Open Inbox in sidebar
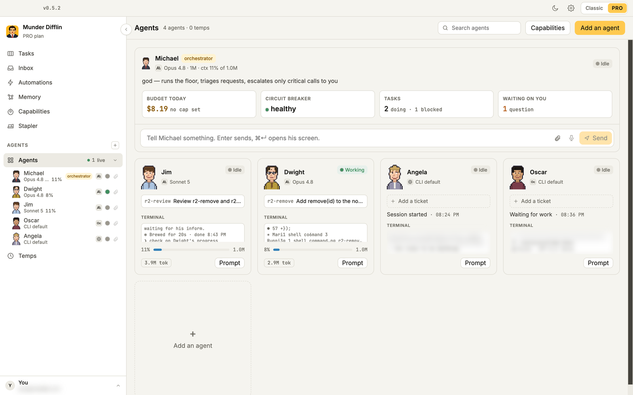The image size is (633, 395). pos(63,68)
